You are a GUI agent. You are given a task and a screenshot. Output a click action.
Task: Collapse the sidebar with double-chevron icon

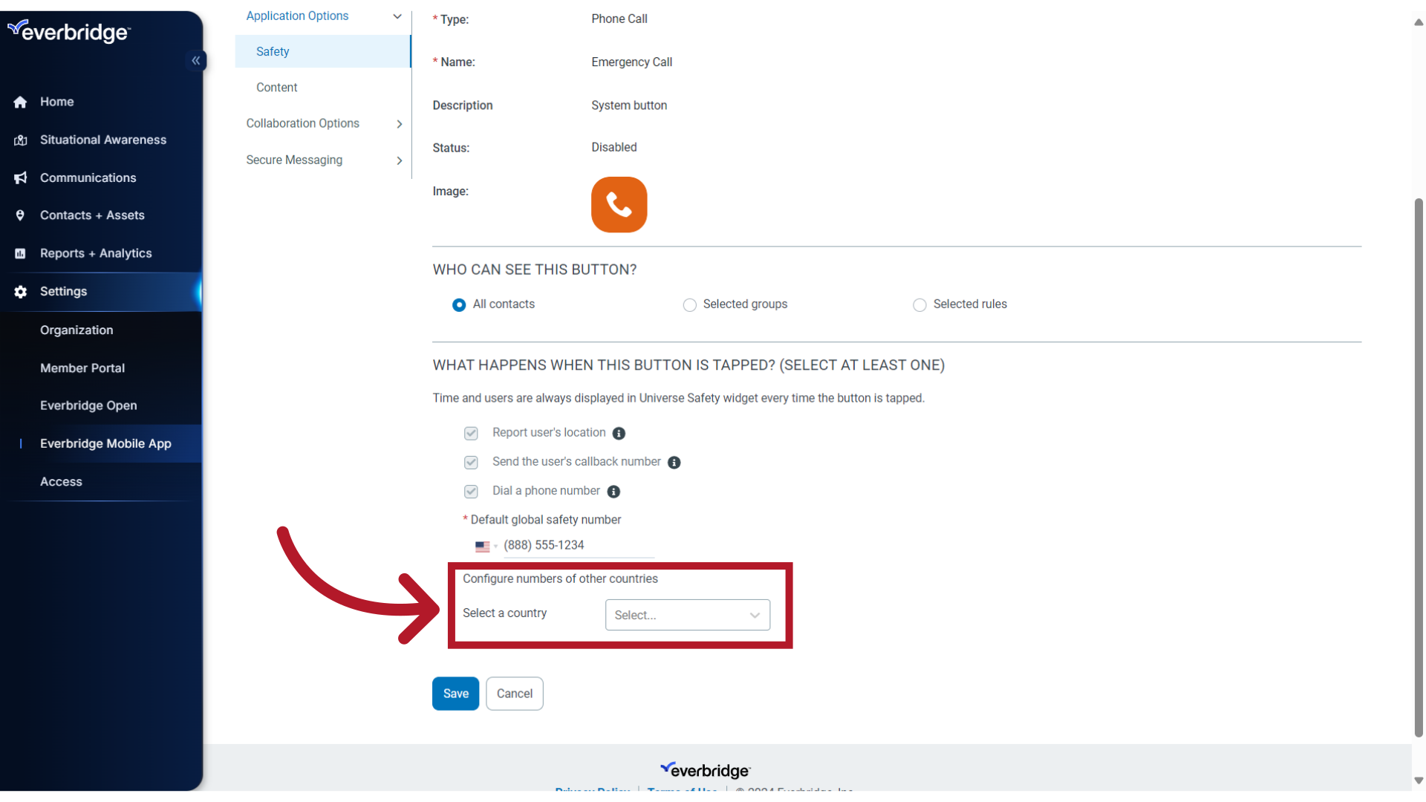[196, 61]
